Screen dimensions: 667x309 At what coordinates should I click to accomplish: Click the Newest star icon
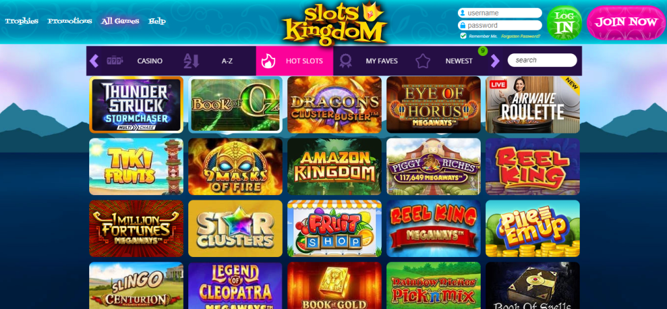(422, 60)
